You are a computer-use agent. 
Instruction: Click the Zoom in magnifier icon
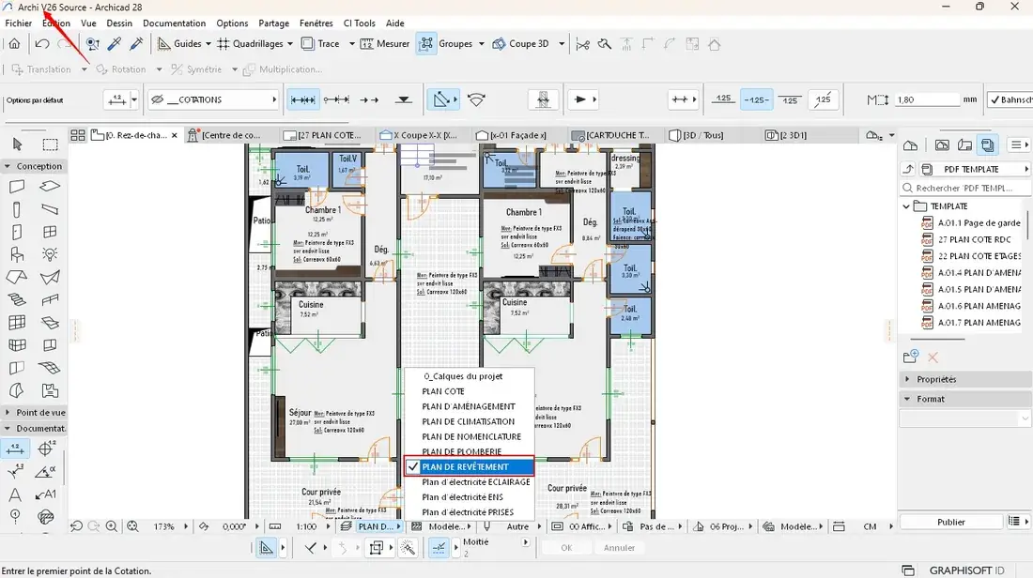[x=112, y=526]
